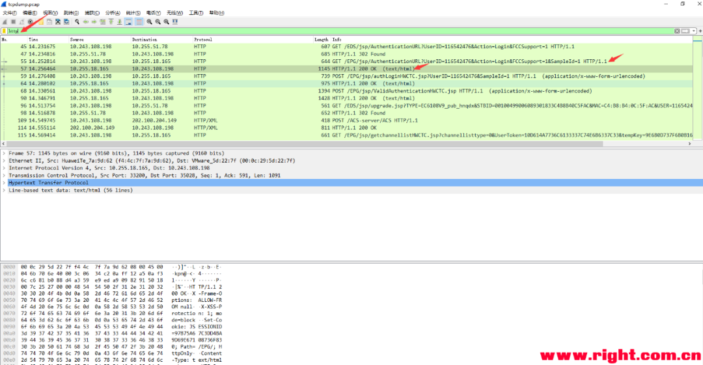Open the display filter history dropdown
Viewport: 703px width, 365px height.
694,31
